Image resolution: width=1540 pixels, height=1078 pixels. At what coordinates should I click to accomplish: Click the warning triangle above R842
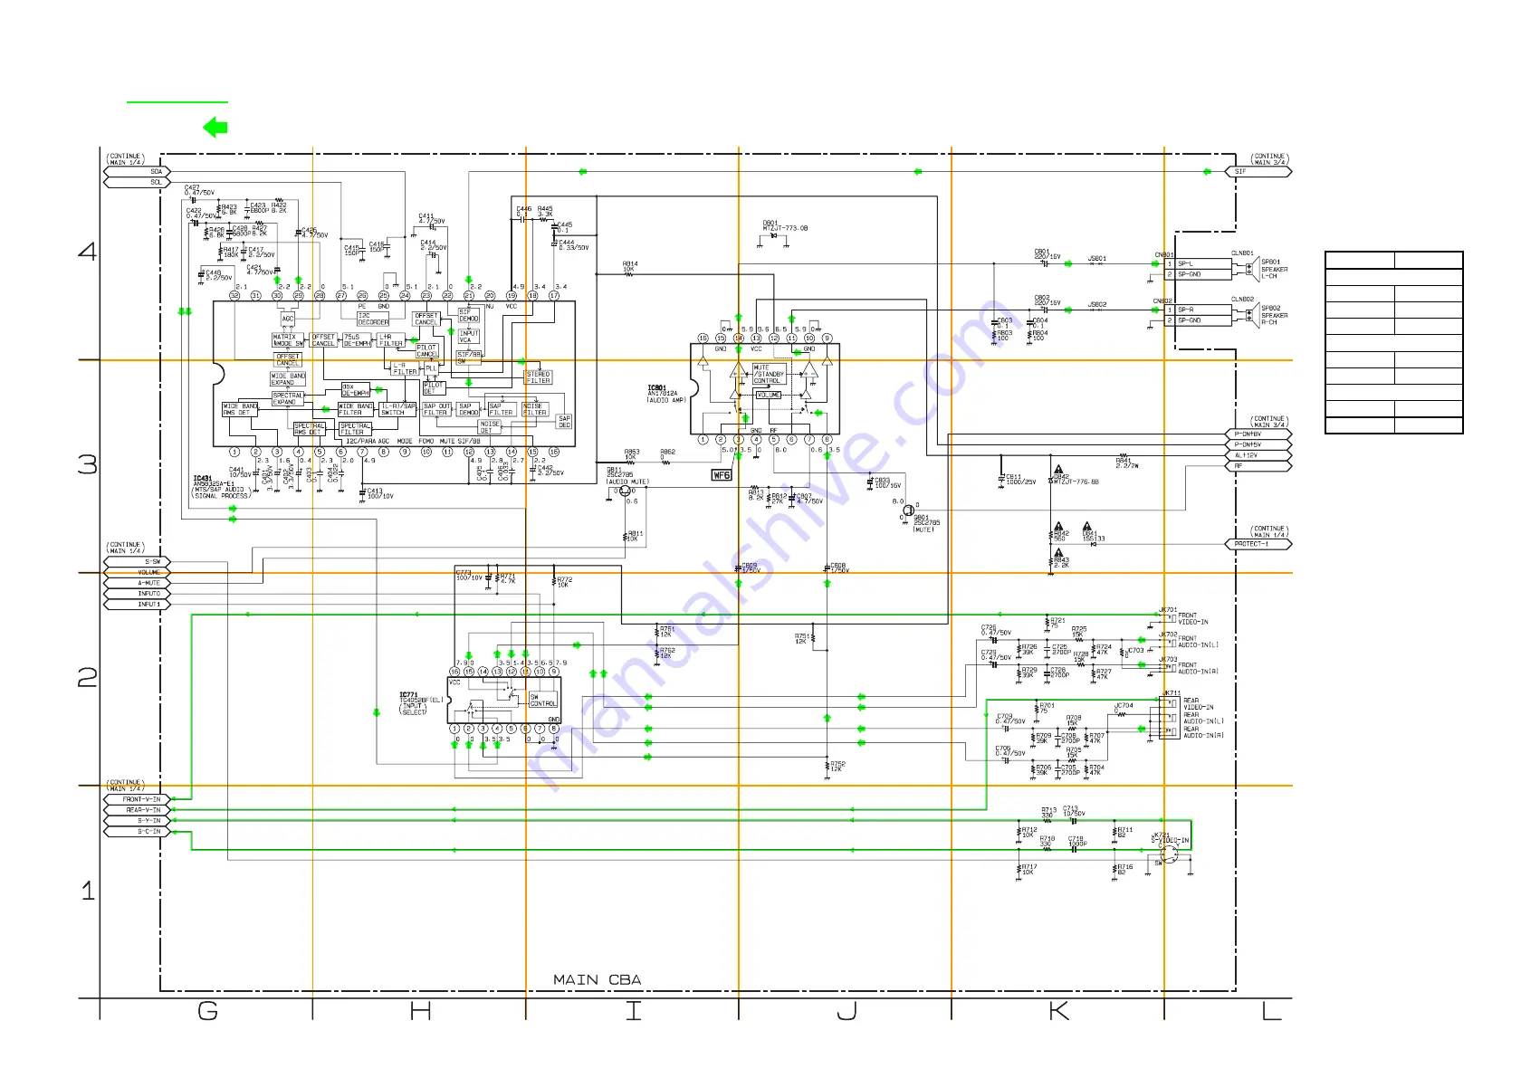[x=1058, y=527]
